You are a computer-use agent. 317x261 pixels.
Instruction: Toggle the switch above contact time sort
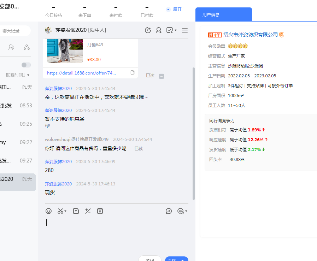point(26,65)
